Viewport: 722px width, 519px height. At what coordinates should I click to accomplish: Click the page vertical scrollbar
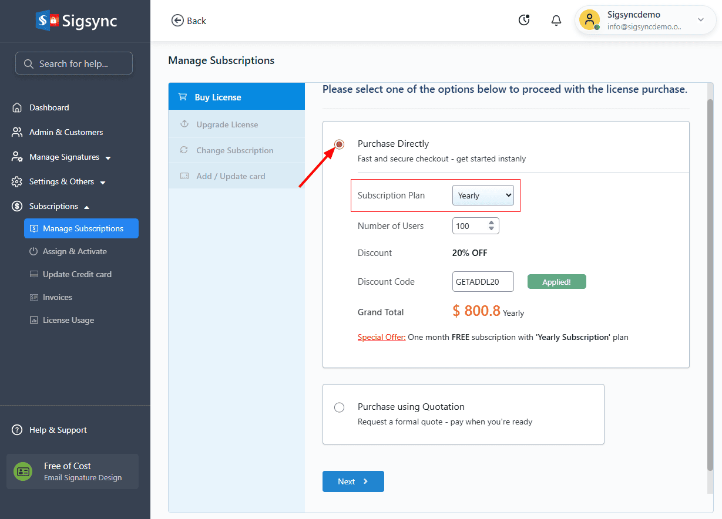coord(710,285)
